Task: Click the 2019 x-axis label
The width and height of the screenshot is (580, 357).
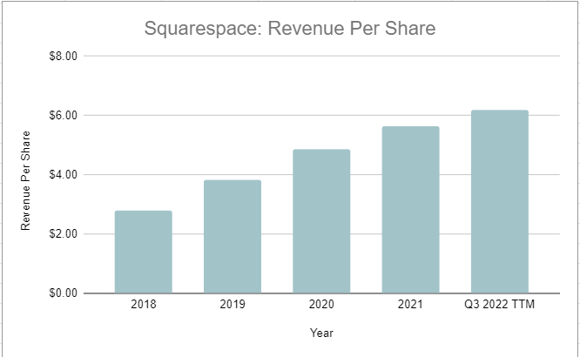Action: (233, 304)
